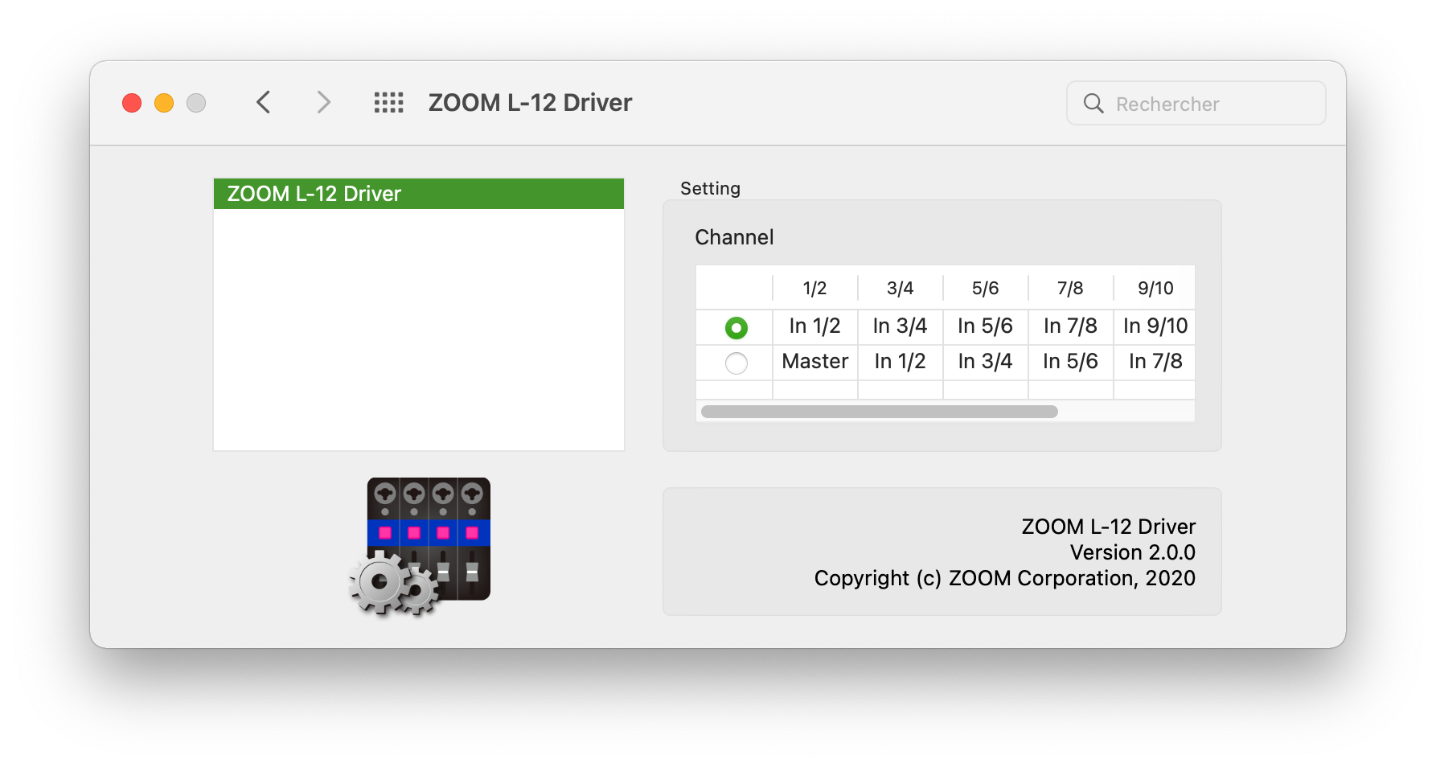This screenshot has height=767, width=1436.
Task: Click the search magnifier icon
Action: 1093,103
